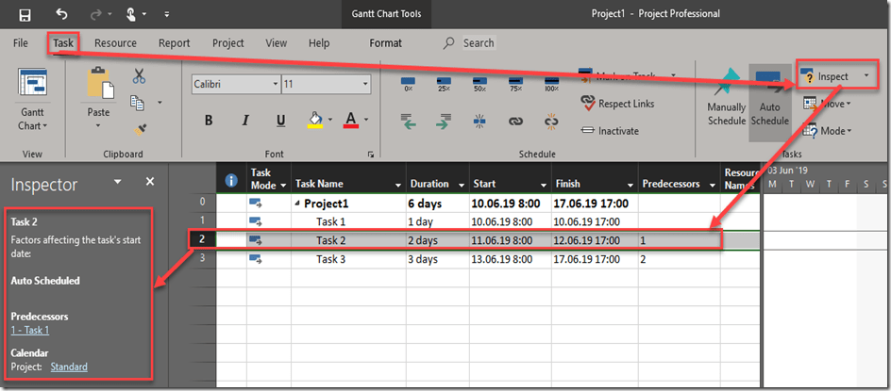Click the Link Tasks chain icon
Screen dimensions: 891x391
click(515, 121)
